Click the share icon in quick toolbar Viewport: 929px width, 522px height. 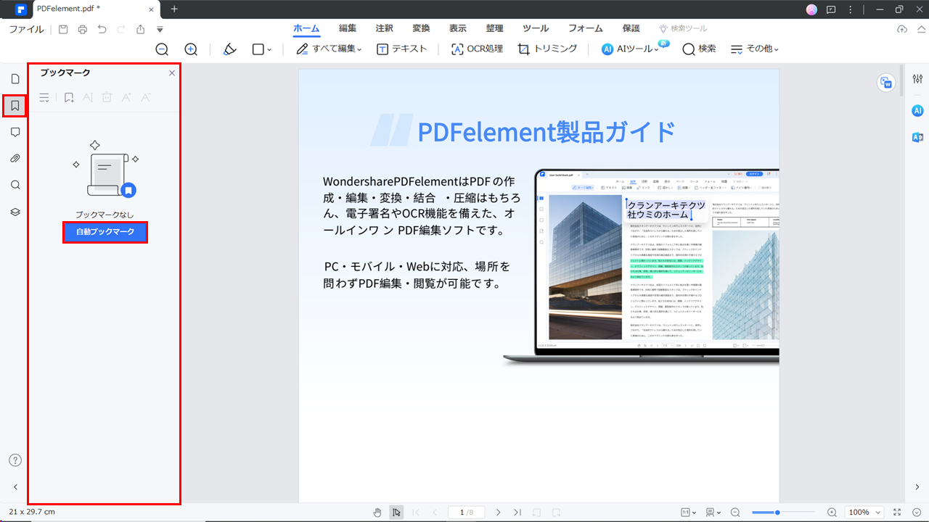point(140,29)
